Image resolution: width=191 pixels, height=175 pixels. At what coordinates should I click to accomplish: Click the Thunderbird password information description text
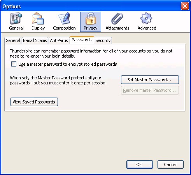tap(91, 53)
